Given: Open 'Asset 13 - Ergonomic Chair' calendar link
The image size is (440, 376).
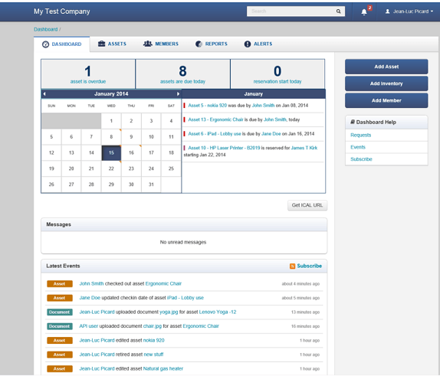Looking at the screenshot, I should (x=215, y=119).
